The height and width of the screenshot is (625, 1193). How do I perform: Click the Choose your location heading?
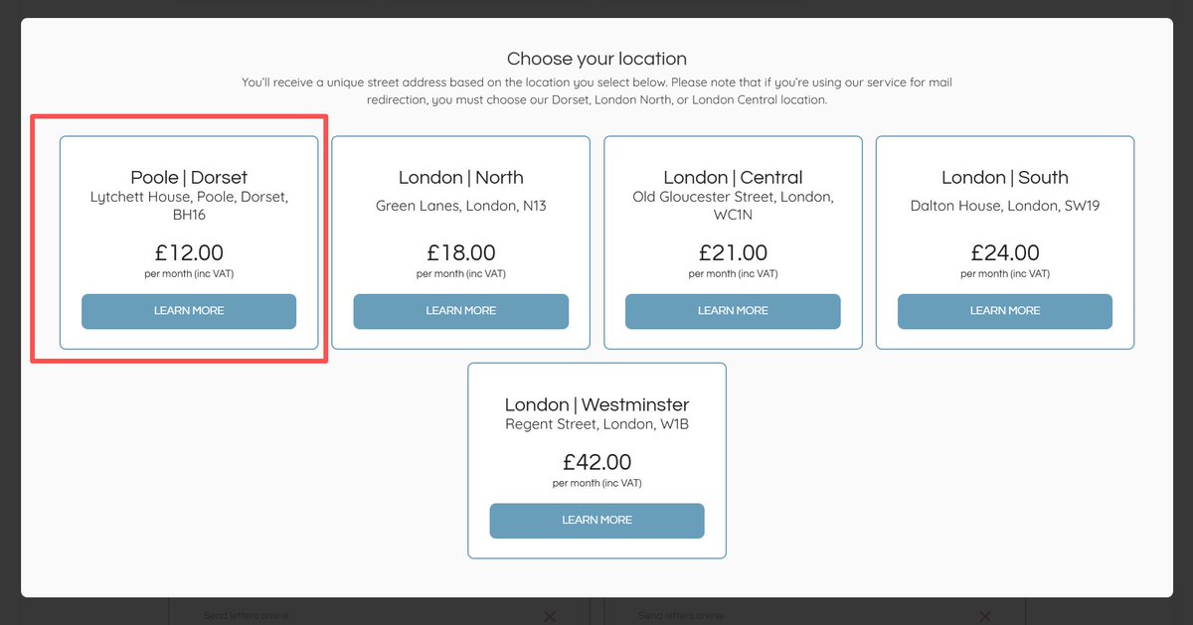point(596,59)
